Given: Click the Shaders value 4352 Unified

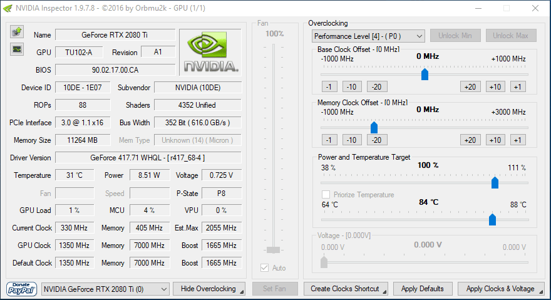Looking at the screenshot, I should pos(198,105).
